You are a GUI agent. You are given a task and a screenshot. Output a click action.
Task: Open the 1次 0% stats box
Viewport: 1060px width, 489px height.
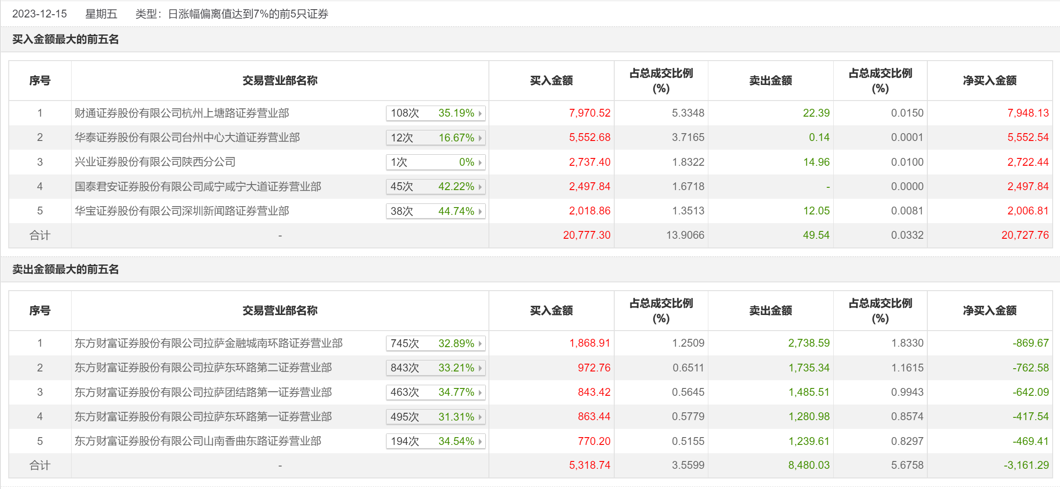(x=436, y=162)
